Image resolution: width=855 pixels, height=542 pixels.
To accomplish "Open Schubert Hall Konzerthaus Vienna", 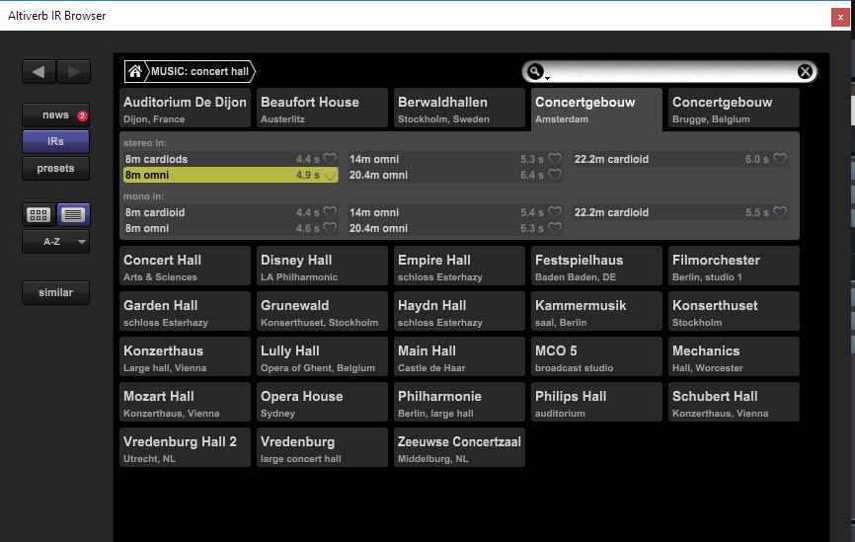I will (734, 402).
